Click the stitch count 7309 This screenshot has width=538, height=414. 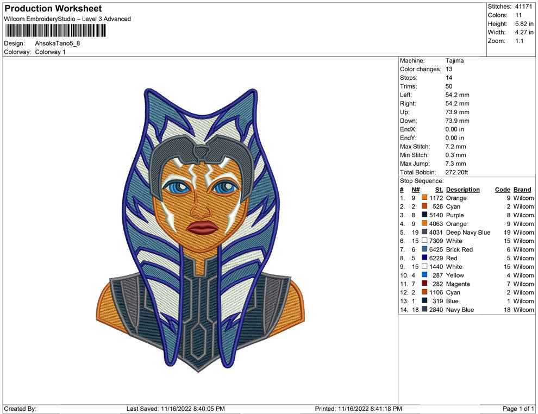click(x=436, y=241)
